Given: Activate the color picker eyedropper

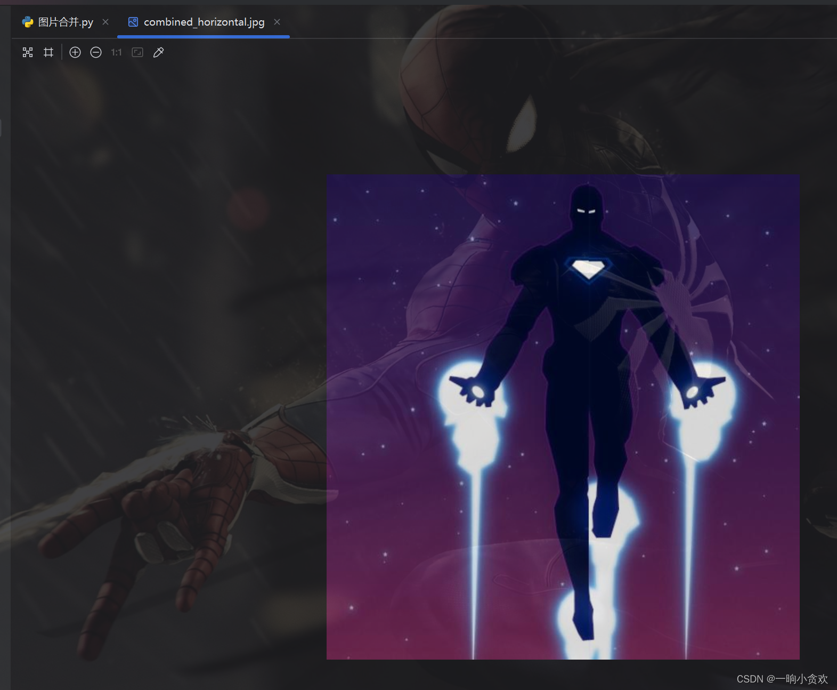Looking at the screenshot, I should pyautogui.click(x=158, y=52).
